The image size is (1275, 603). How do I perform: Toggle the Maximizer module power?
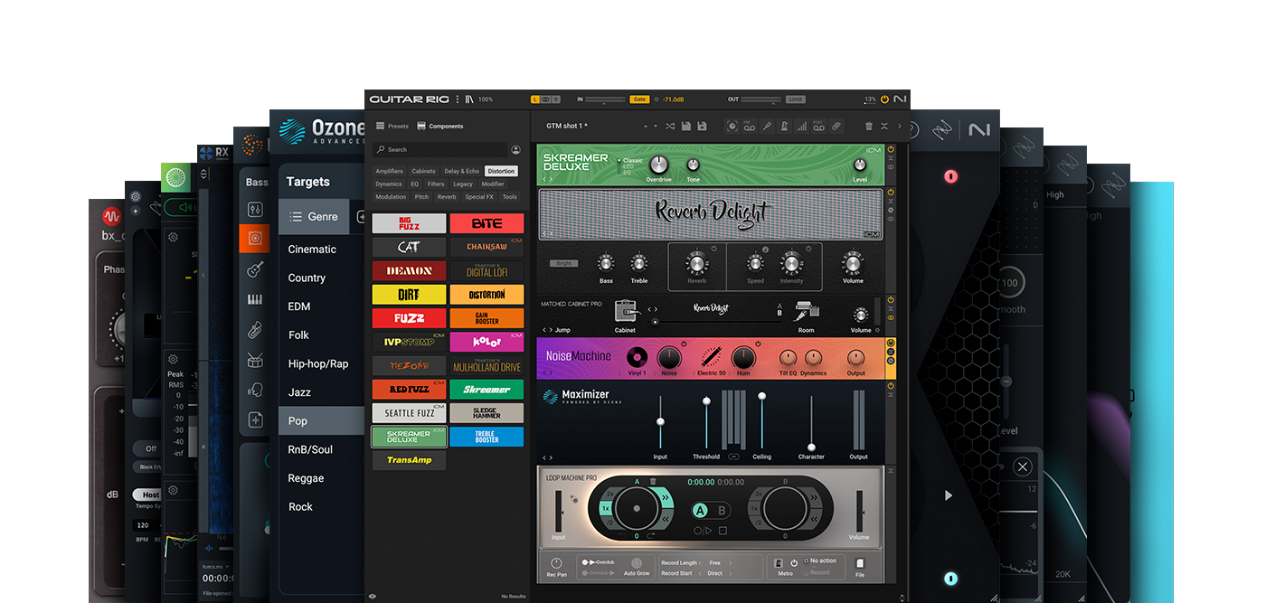tap(891, 386)
